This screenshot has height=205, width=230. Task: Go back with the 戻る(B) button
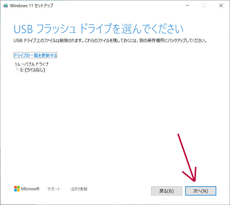(x=166, y=191)
